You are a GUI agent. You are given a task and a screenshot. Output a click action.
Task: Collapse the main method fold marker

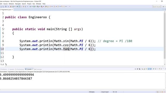pyautogui.click(x=4, y=29)
